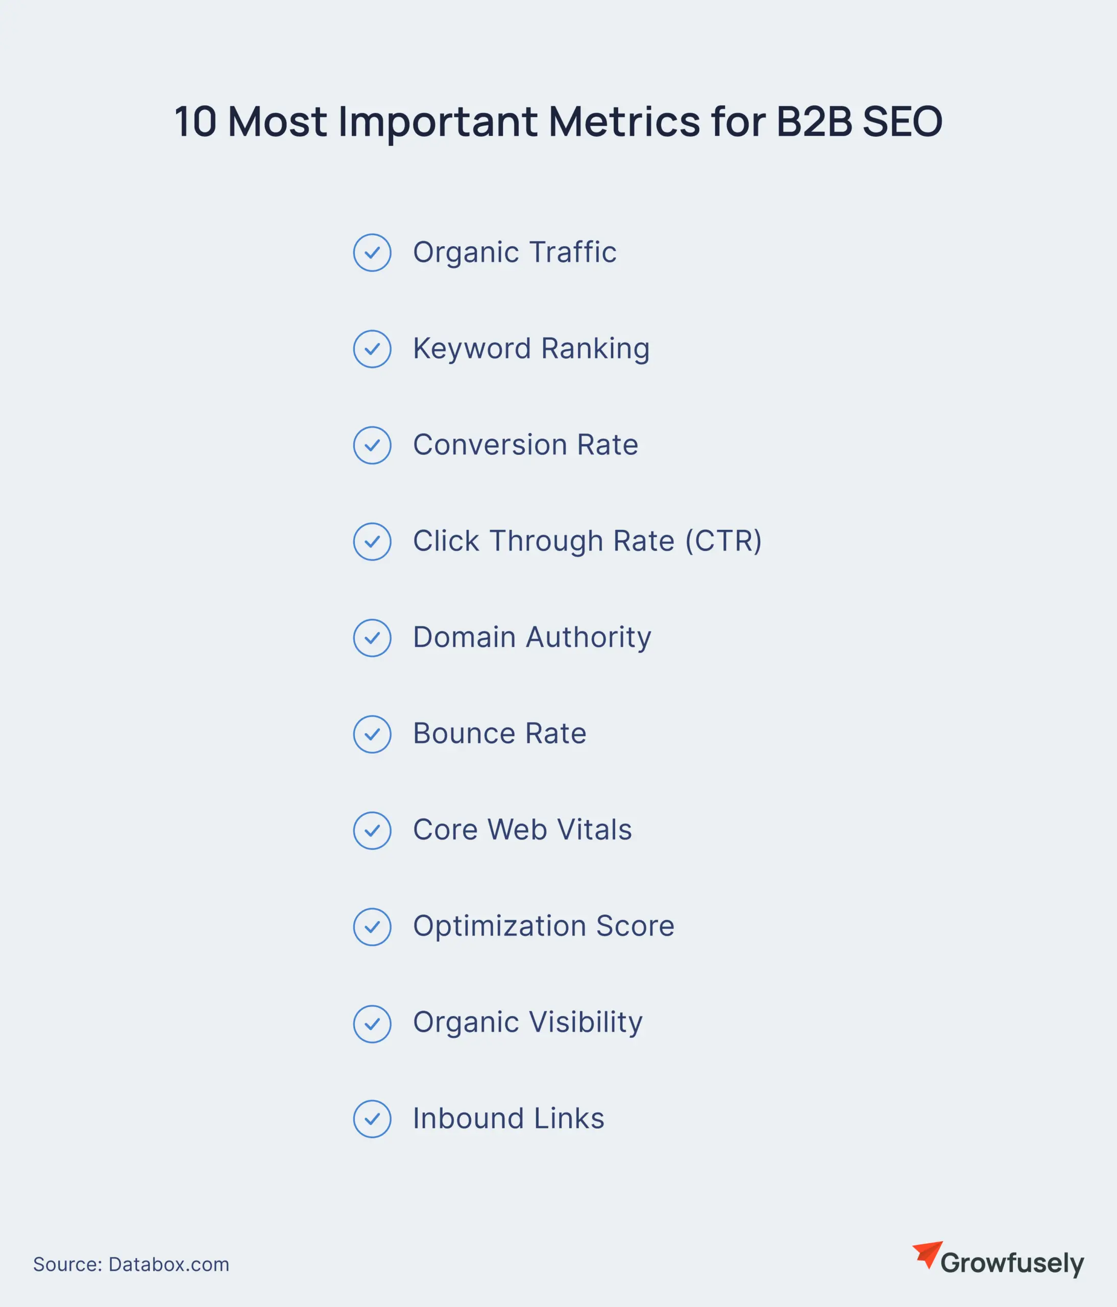The width and height of the screenshot is (1117, 1307).
Task: Click the Source: Databox.com text
Action: [x=131, y=1265]
